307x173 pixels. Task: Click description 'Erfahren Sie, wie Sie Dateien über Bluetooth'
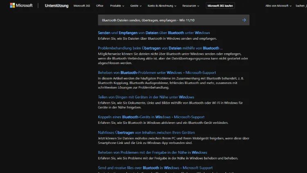click(157, 39)
